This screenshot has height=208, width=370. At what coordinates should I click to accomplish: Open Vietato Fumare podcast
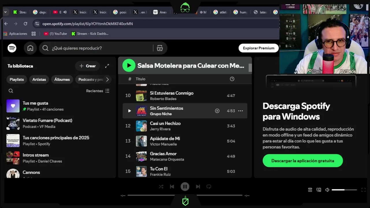coord(59,123)
